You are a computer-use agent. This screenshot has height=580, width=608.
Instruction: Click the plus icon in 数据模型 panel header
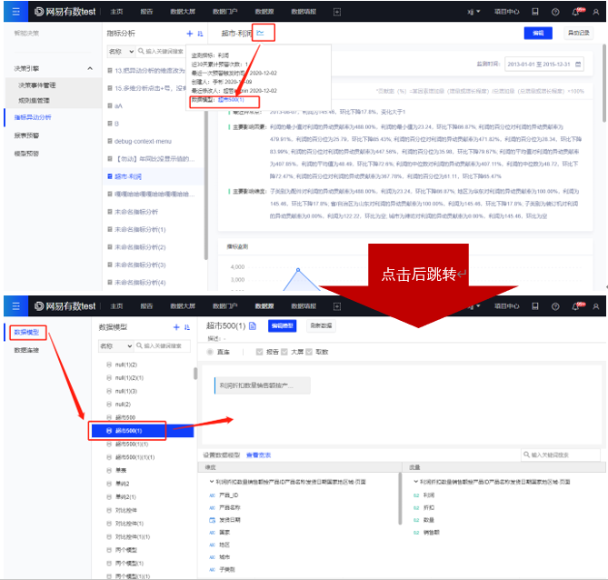[176, 326]
